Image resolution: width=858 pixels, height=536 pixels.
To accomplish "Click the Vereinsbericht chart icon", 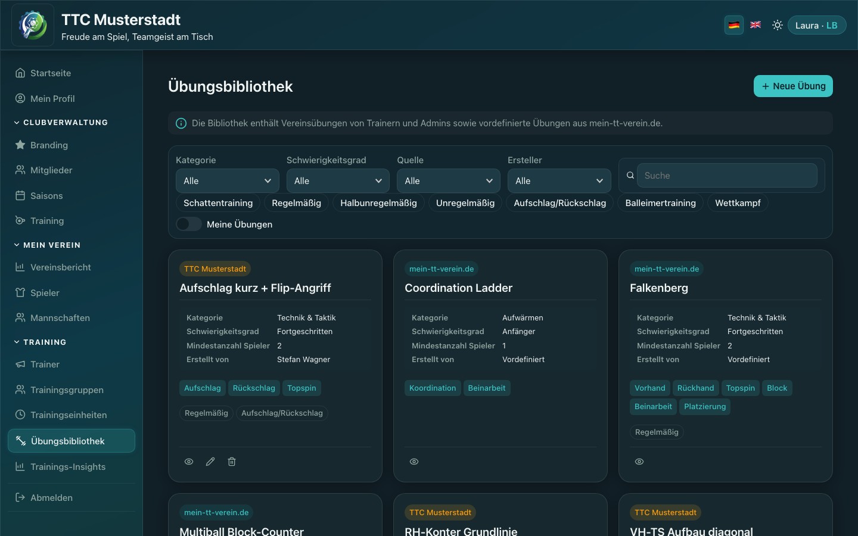I will (20, 267).
